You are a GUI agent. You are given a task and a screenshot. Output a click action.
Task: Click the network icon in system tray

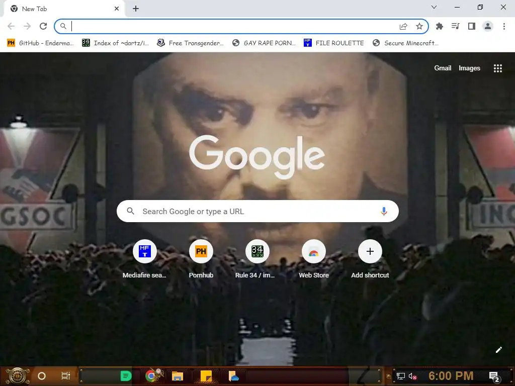point(401,376)
